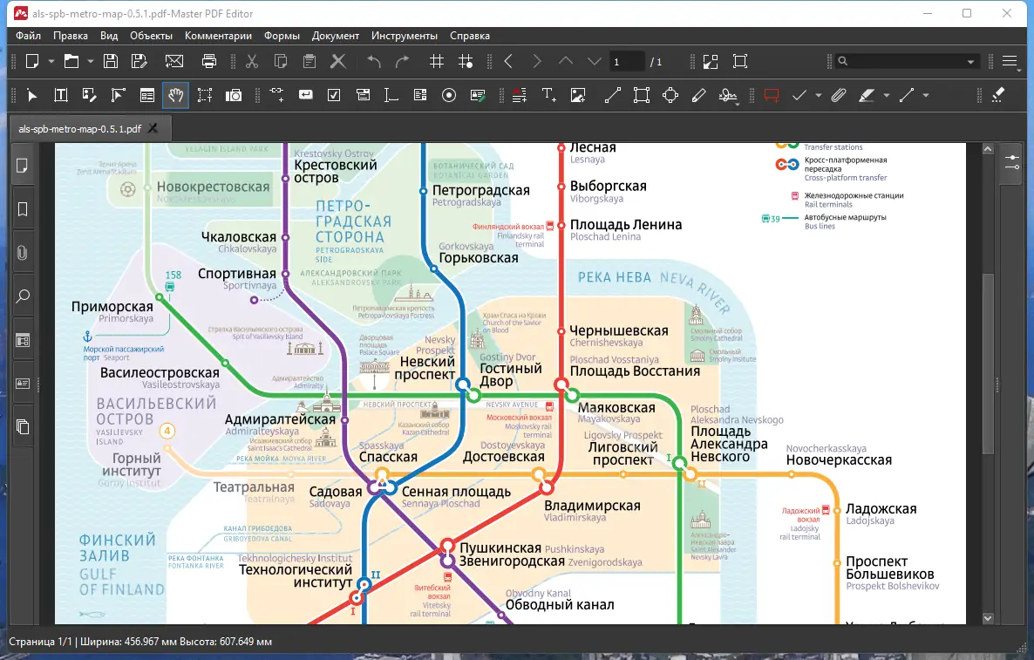Screen dimensions: 1034x660
Task: Expand the Open file dropdown arrow
Action: [x=91, y=61]
